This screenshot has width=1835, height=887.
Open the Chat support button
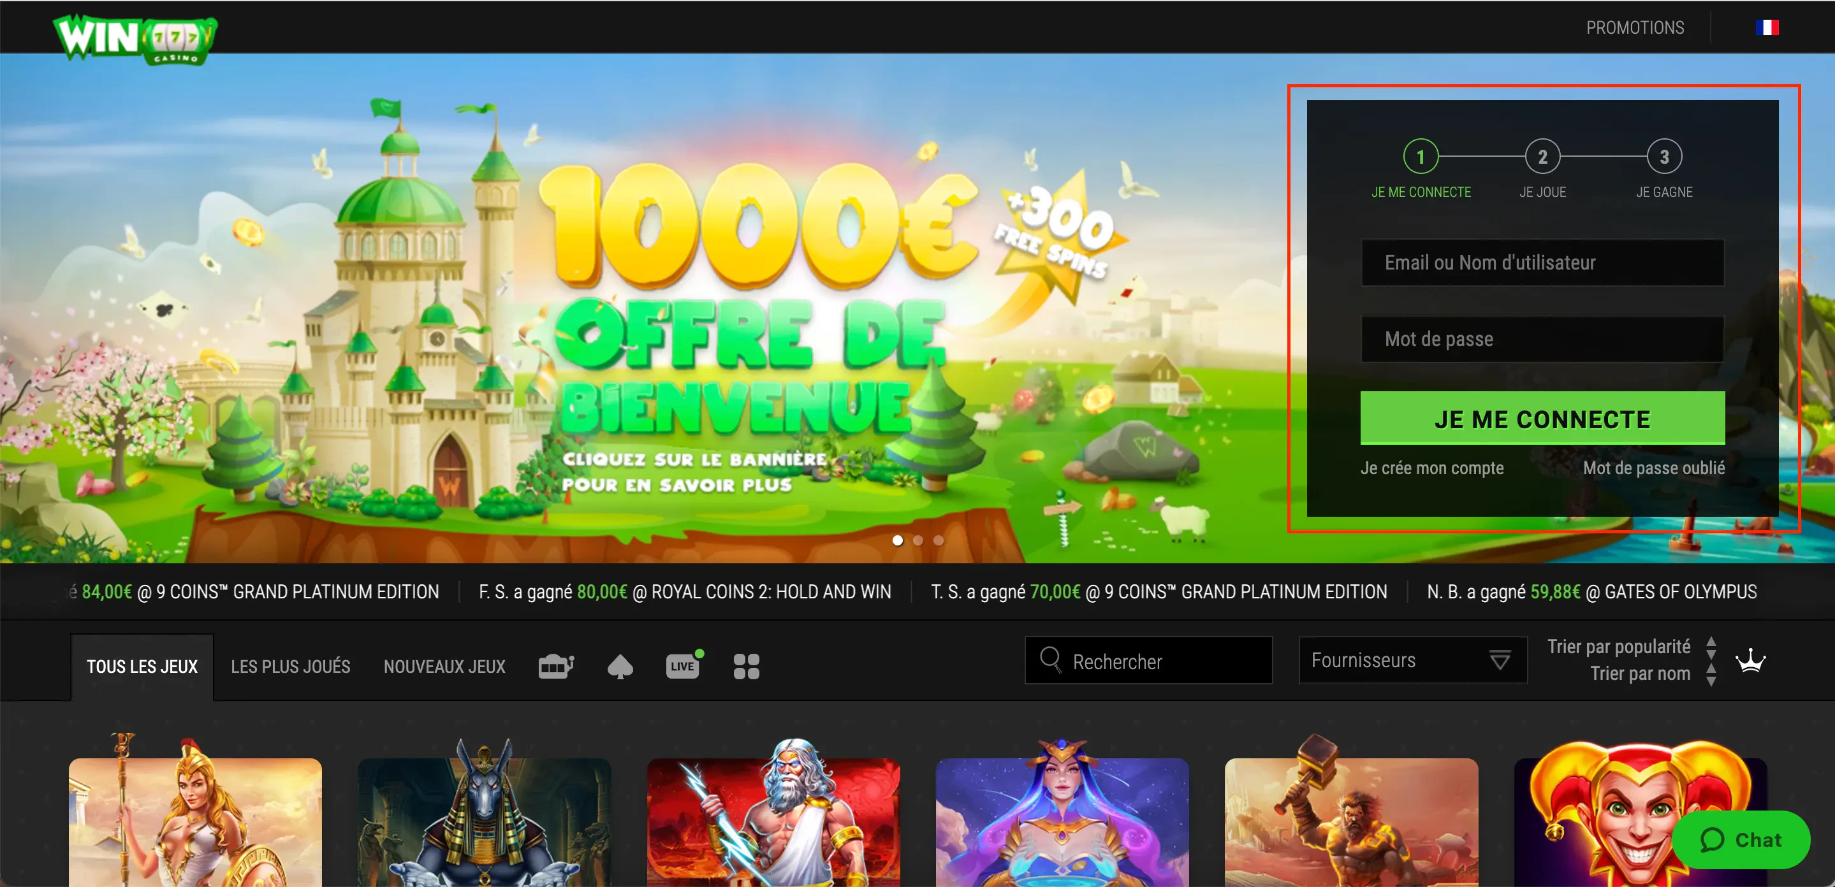1740,840
